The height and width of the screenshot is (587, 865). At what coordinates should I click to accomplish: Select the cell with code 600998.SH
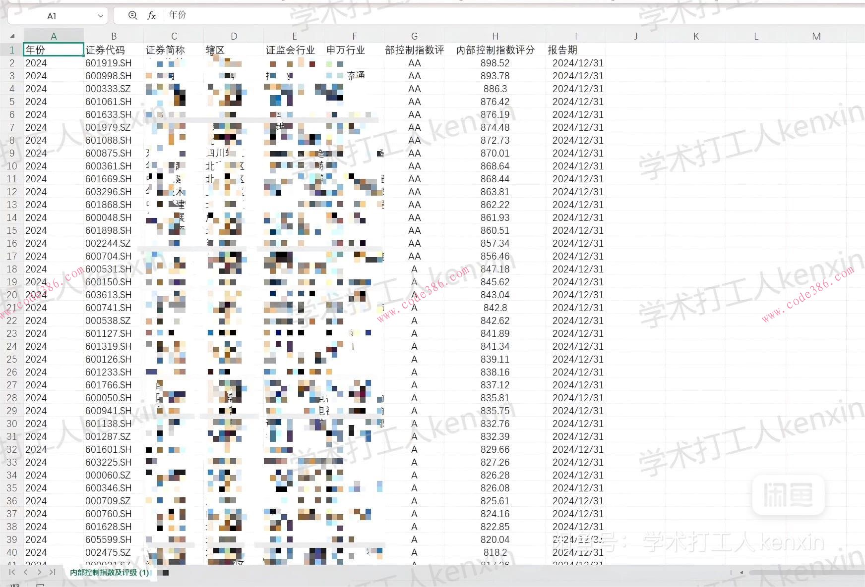(x=114, y=76)
